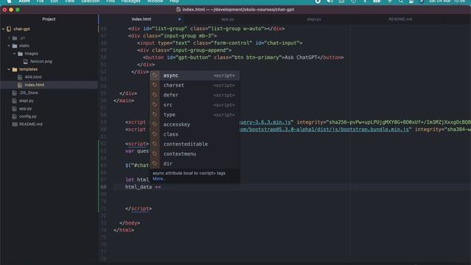Expand the .git folder chevron
The image size is (471, 265).
pos(9,38)
